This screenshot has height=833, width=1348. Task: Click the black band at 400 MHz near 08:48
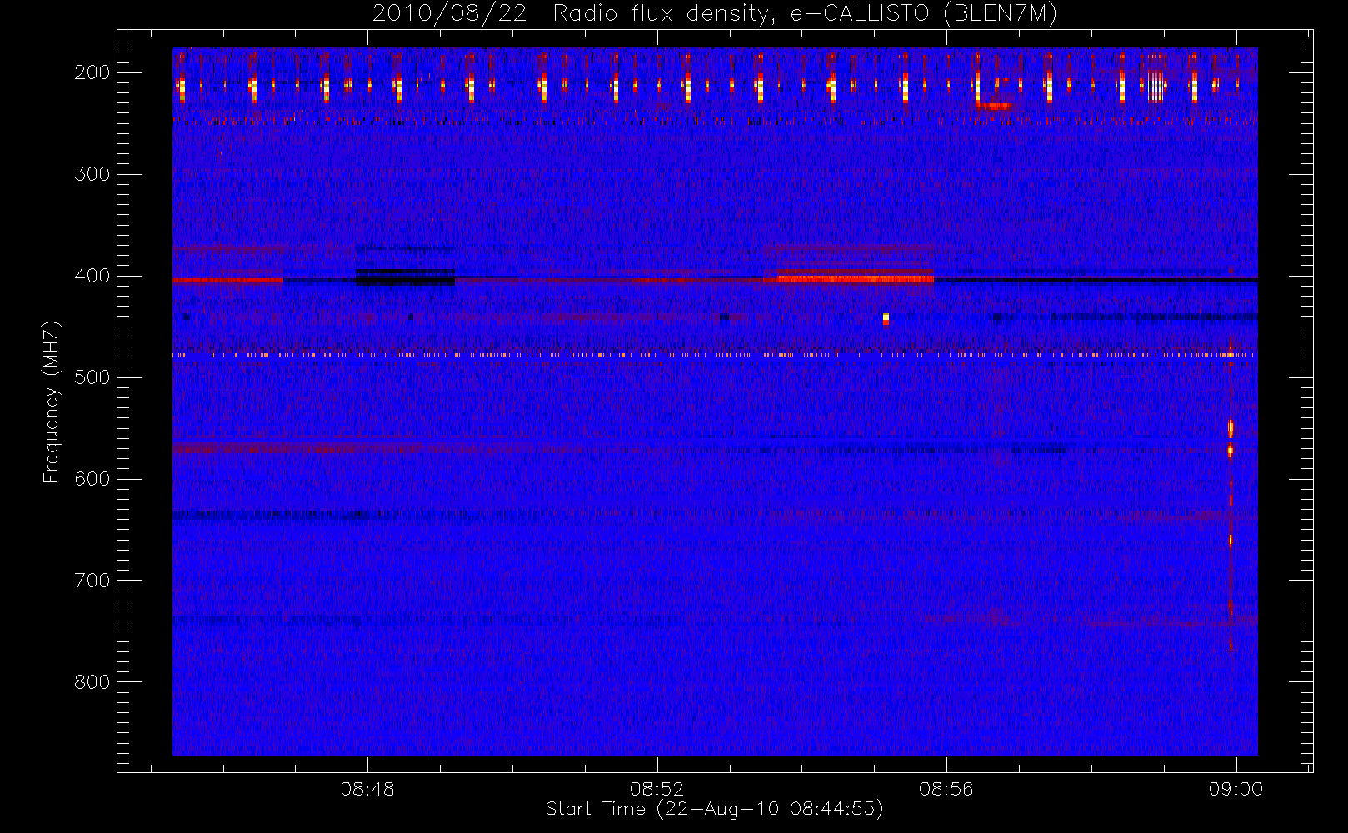coord(406,277)
